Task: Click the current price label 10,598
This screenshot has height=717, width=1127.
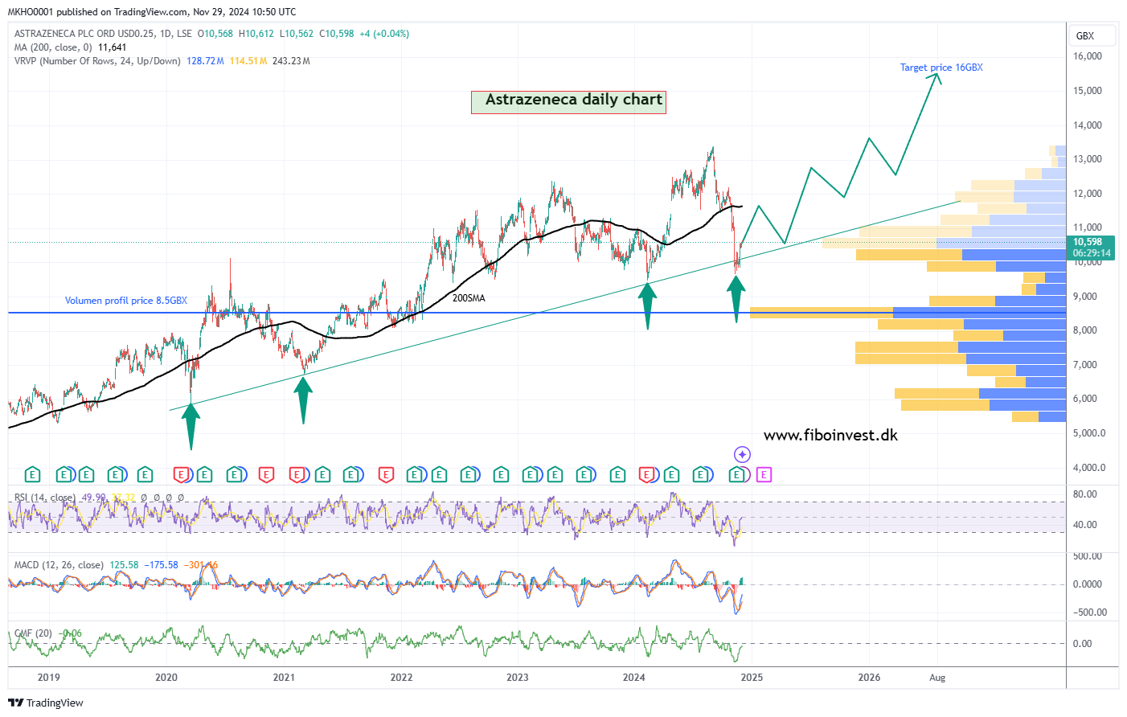Action: (1088, 242)
